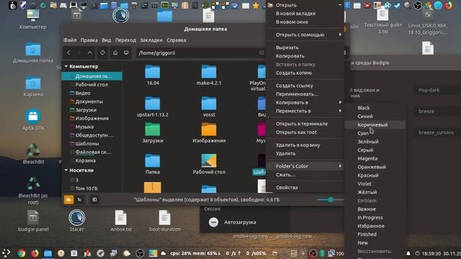Viewport: 461px width, 259px height.
Task: Select Документы in sidebar
Action: coord(91,101)
